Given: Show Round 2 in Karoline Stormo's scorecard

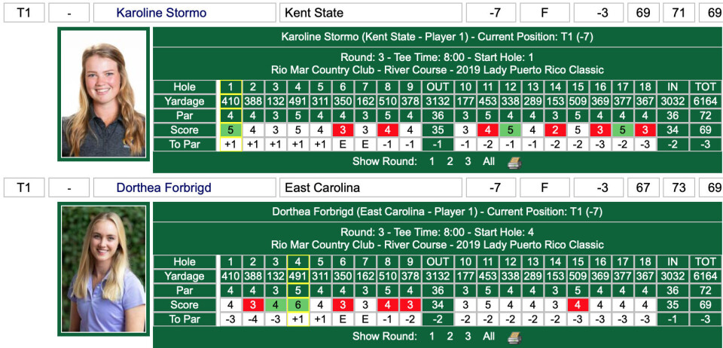Looking at the screenshot, I should [450, 162].
